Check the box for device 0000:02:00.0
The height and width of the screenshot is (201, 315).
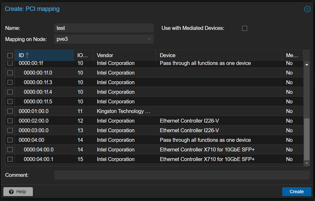(10, 121)
